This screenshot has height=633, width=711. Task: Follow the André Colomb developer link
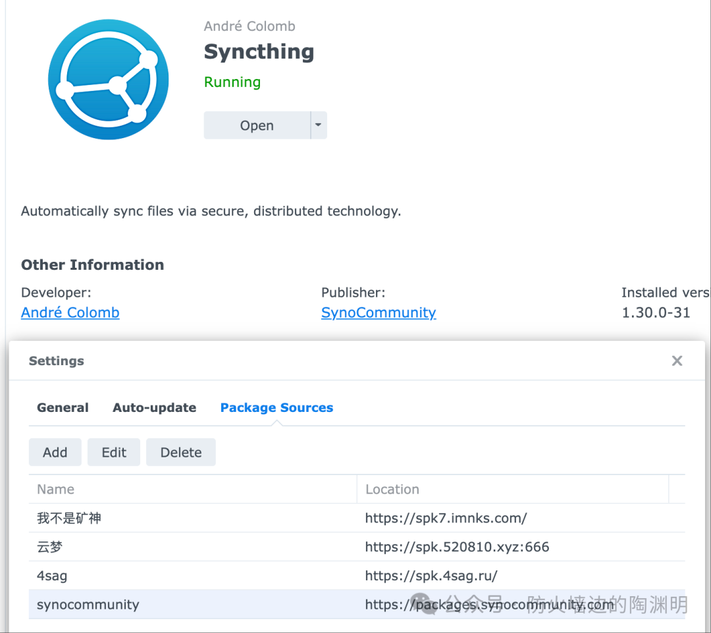[x=70, y=313]
